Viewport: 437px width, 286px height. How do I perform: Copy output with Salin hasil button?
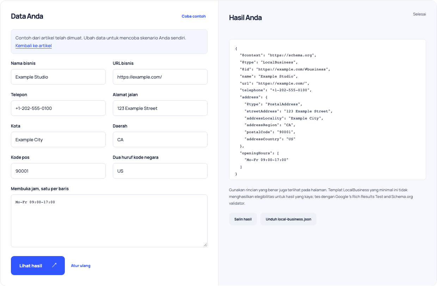[243, 219]
